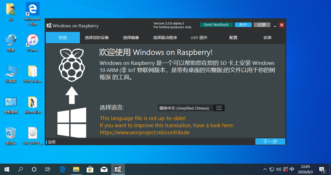The image size is (331, 175).
Task: Switch input method via 中 indicator
Action: 292,169
